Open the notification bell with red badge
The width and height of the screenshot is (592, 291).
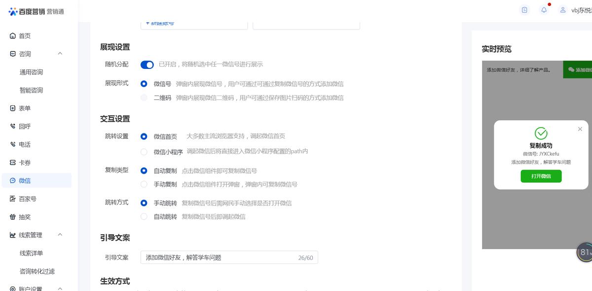(543, 10)
